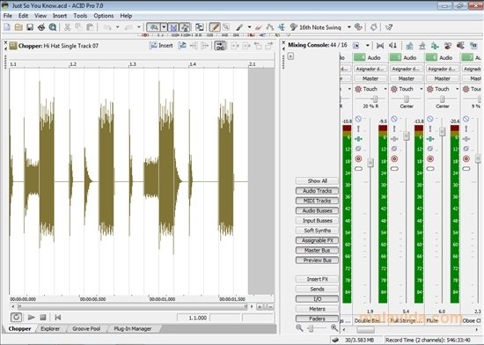Open the Mixing Console dropdown arrow beside 44 / 16
The width and height of the screenshot is (484, 345).
click(368, 46)
